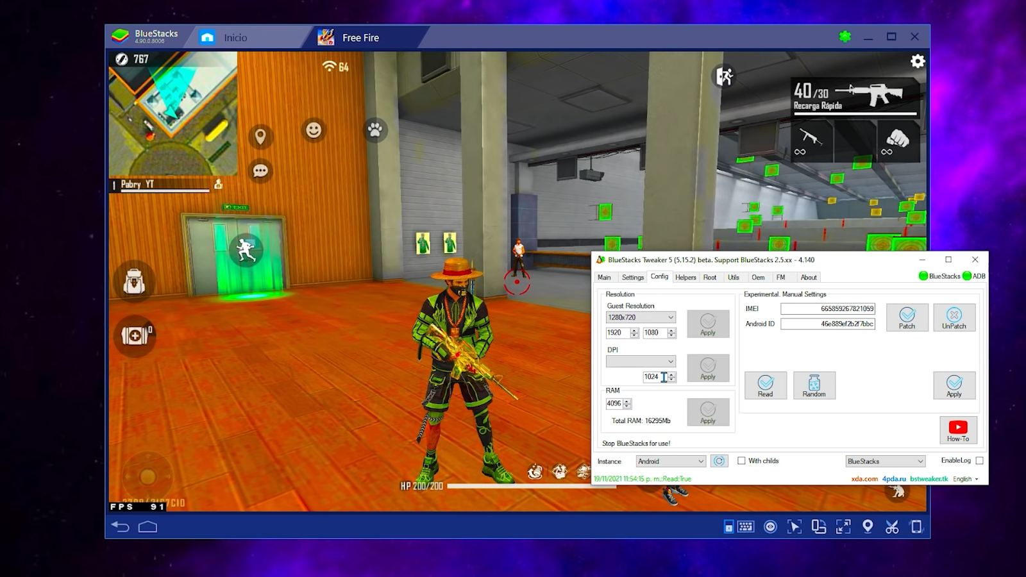Tap the pet paw icon
This screenshot has width=1026, height=577.
375,130
